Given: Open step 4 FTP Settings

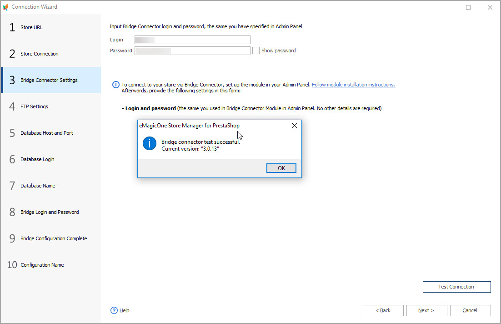Looking at the screenshot, I should tap(51, 106).
